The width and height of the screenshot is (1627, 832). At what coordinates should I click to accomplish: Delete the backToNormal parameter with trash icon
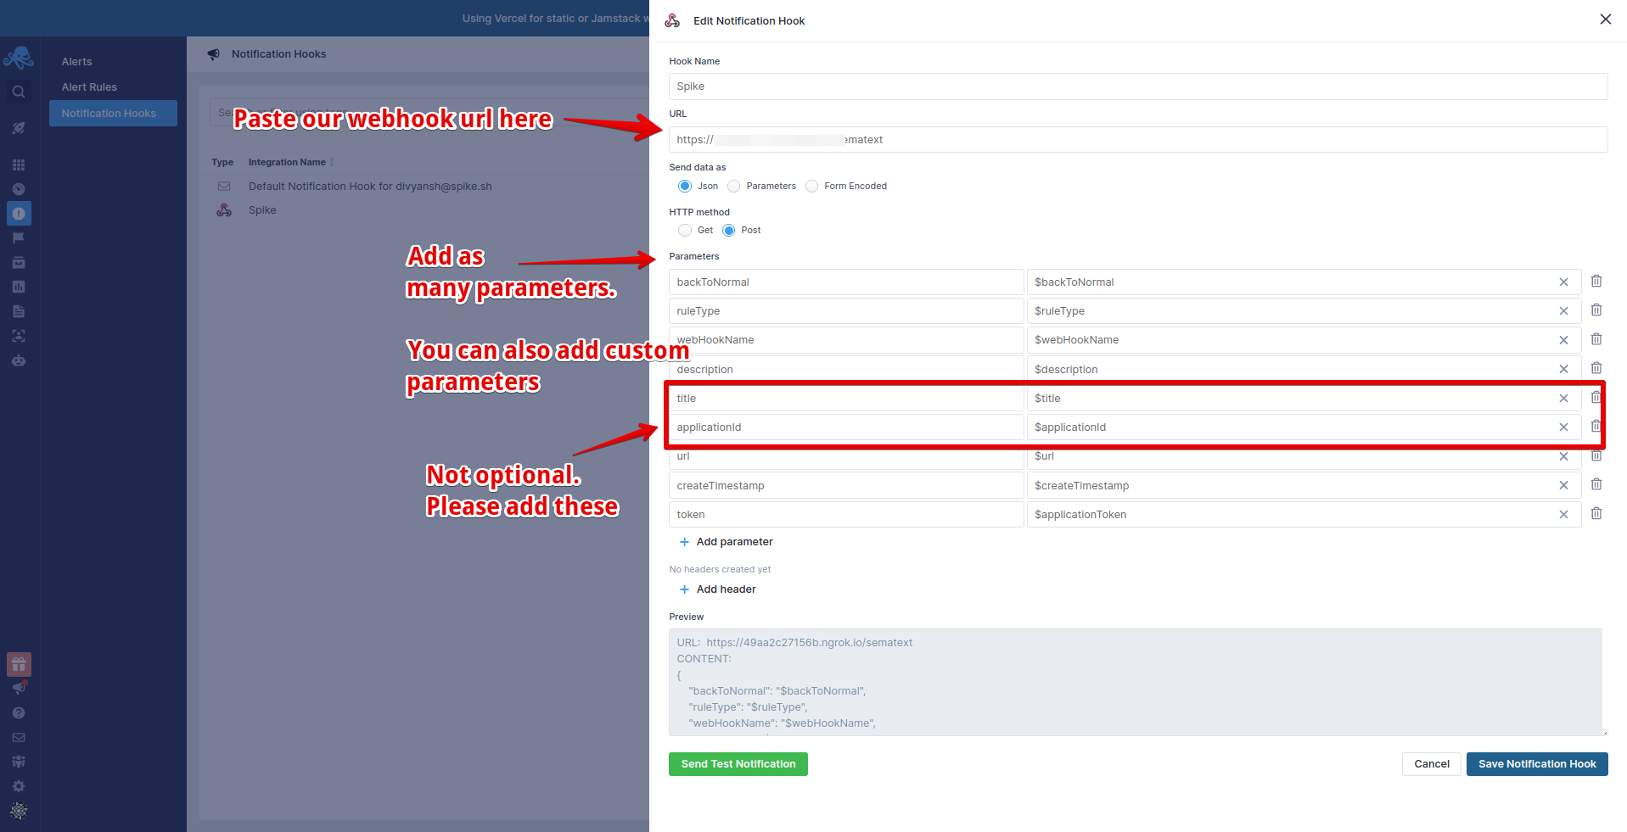(1596, 281)
